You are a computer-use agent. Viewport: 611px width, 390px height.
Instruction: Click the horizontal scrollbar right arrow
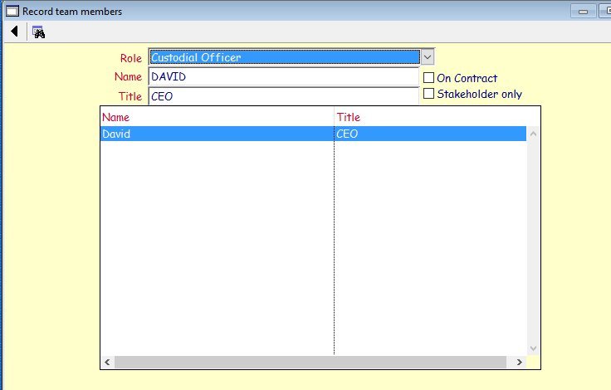click(520, 363)
